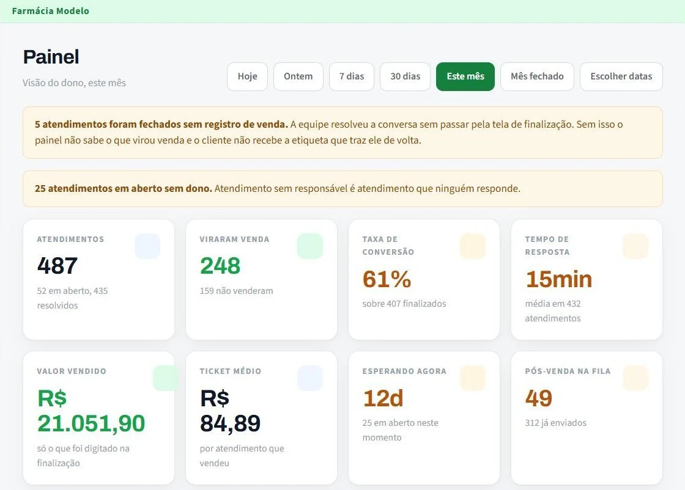Click '52 em aberto, 435 resolvidos' text
The image size is (685, 490).
click(x=73, y=298)
